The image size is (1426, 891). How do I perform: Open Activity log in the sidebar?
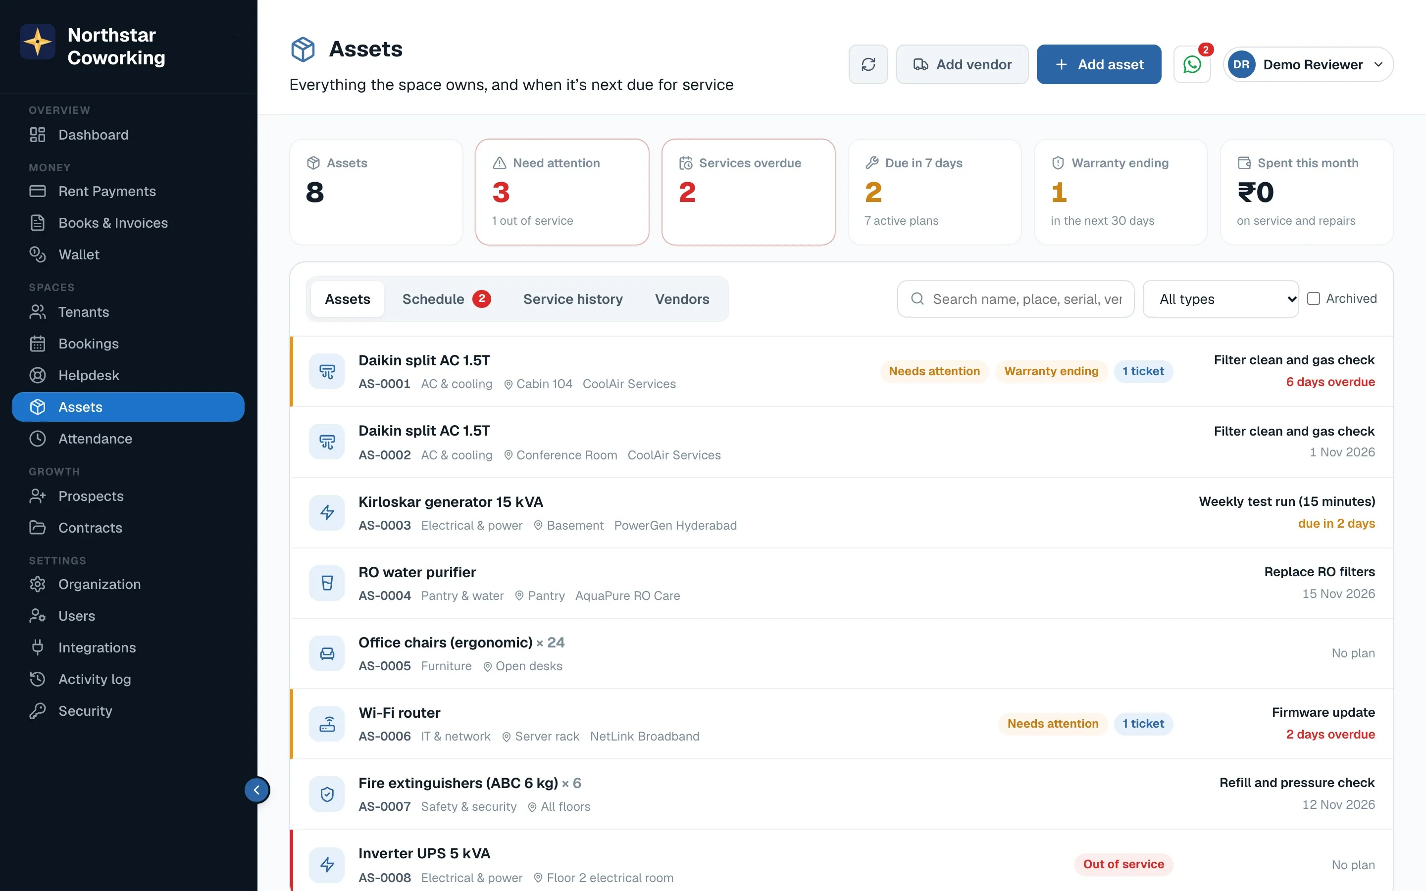128,679
